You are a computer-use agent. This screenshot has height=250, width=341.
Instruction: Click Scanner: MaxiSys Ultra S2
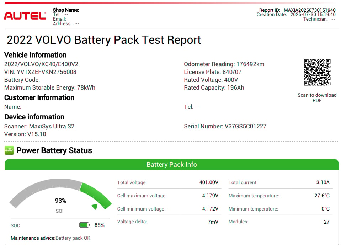(39, 126)
